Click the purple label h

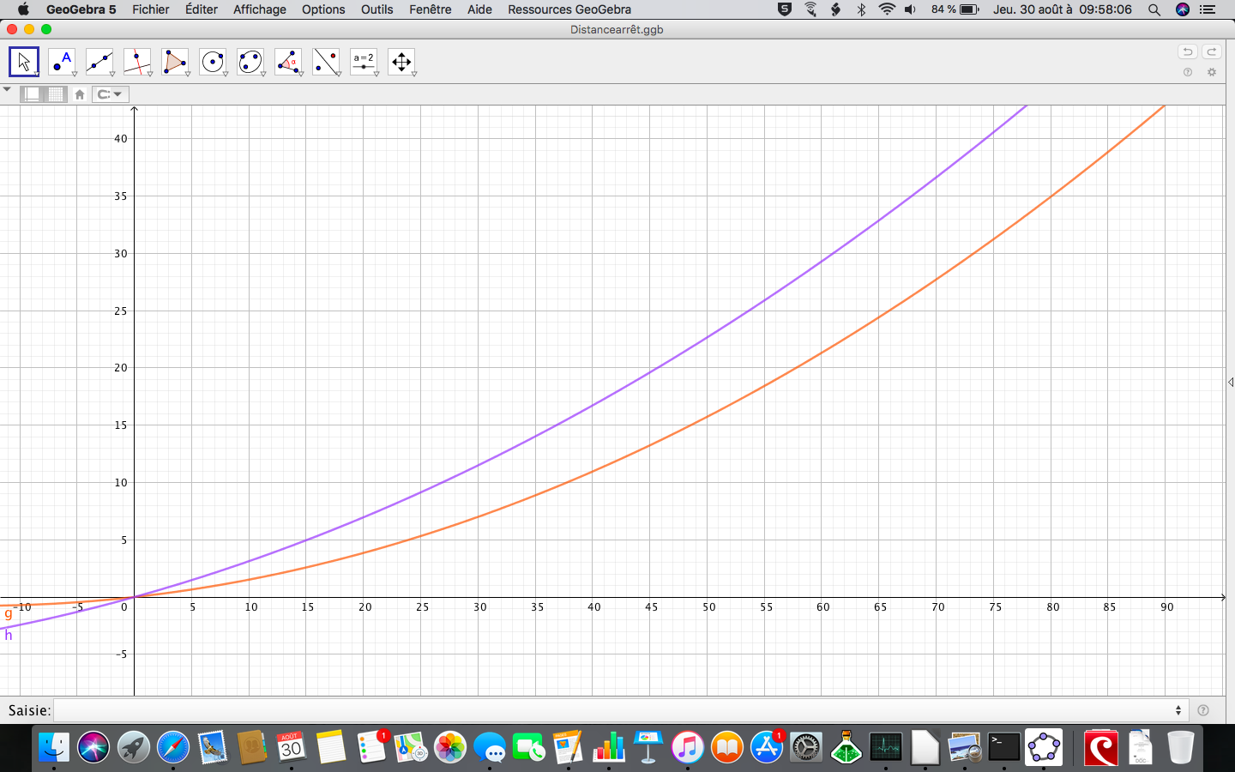click(9, 635)
